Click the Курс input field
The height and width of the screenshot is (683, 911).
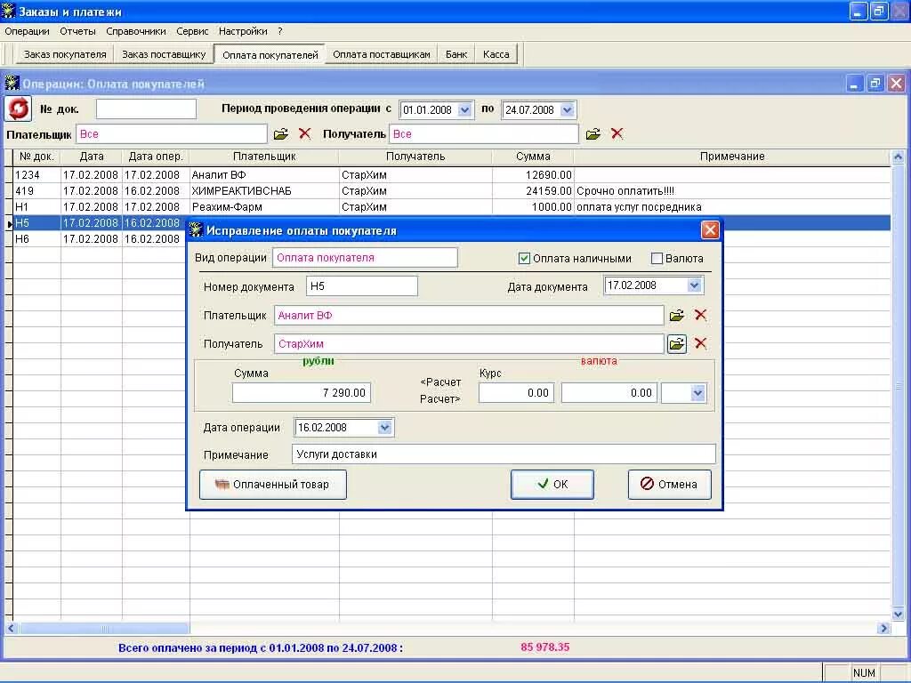tap(516, 393)
